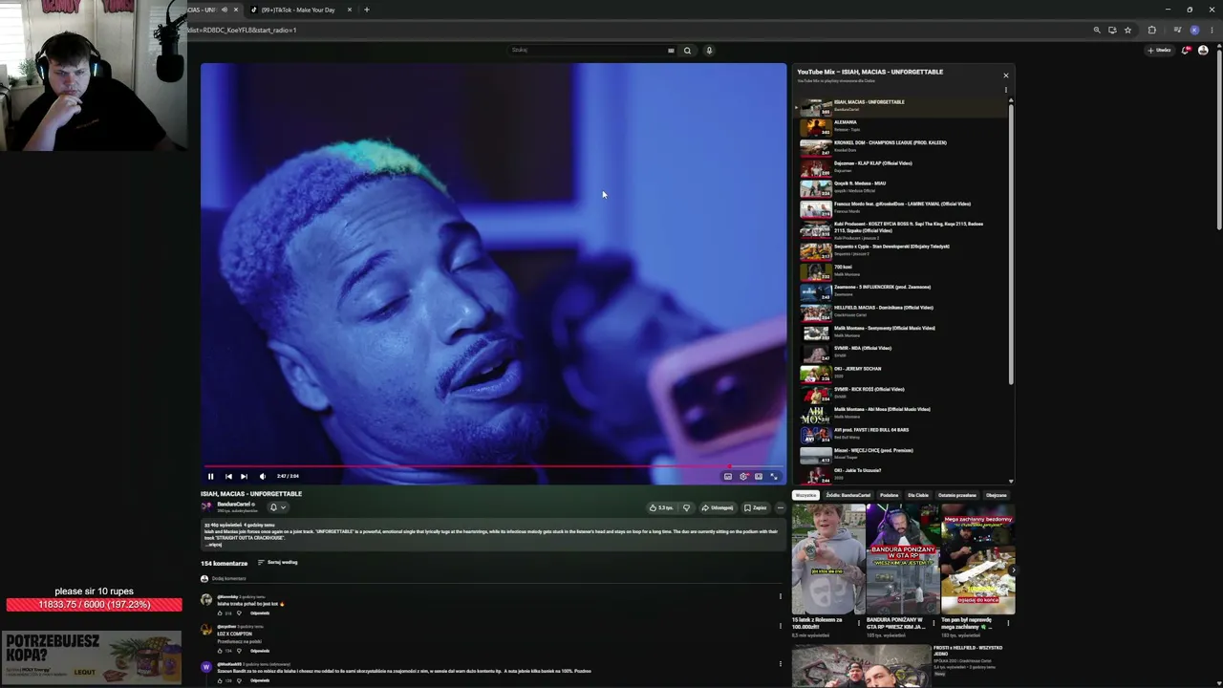Open YouTube notifications bell
Screen dimensions: 1223x688
(1186, 51)
